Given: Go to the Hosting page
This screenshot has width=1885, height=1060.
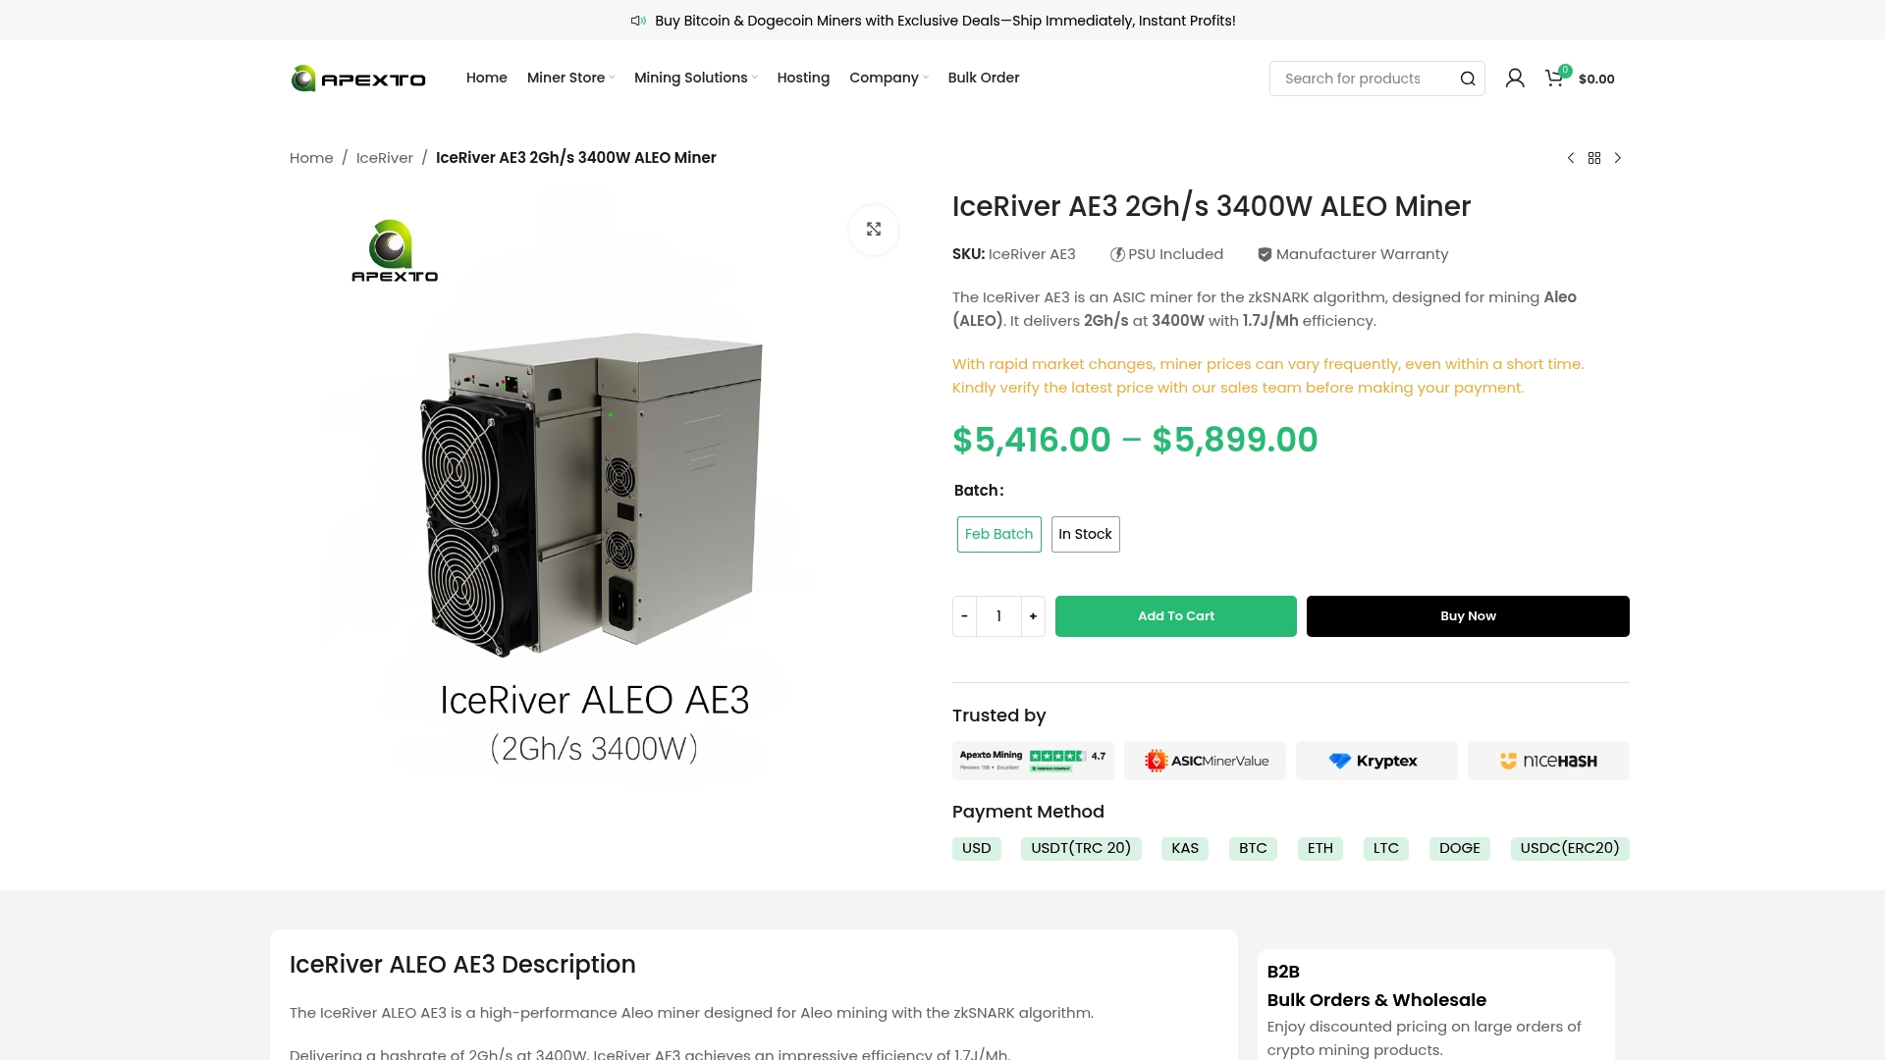Looking at the screenshot, I should tap(803, 78).
